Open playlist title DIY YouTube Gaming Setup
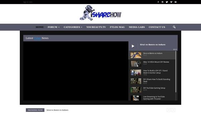Image resolution: width=201 pixels, height=134 pixels. (x=154, y=88)
